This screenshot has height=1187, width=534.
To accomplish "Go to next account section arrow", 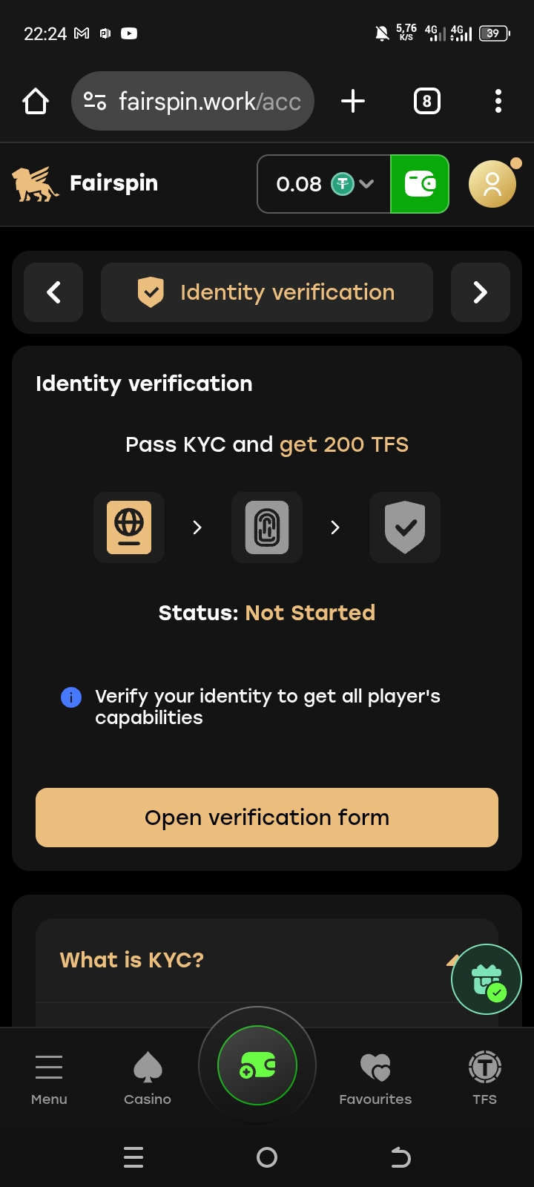I will 481,292.
